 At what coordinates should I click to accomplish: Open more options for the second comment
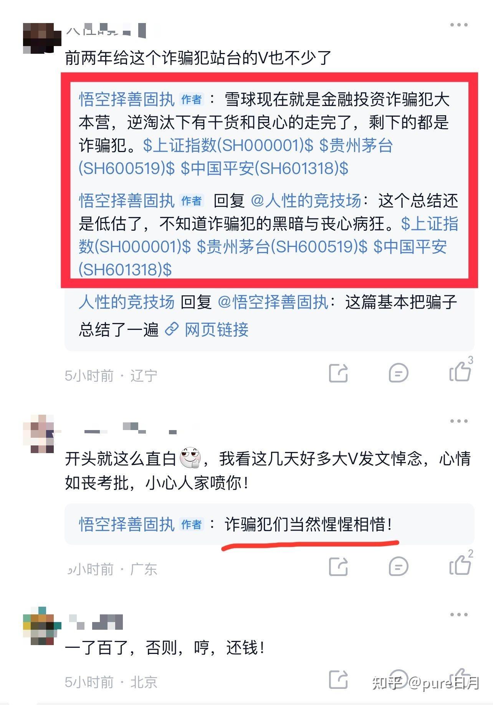pos(459,421)
